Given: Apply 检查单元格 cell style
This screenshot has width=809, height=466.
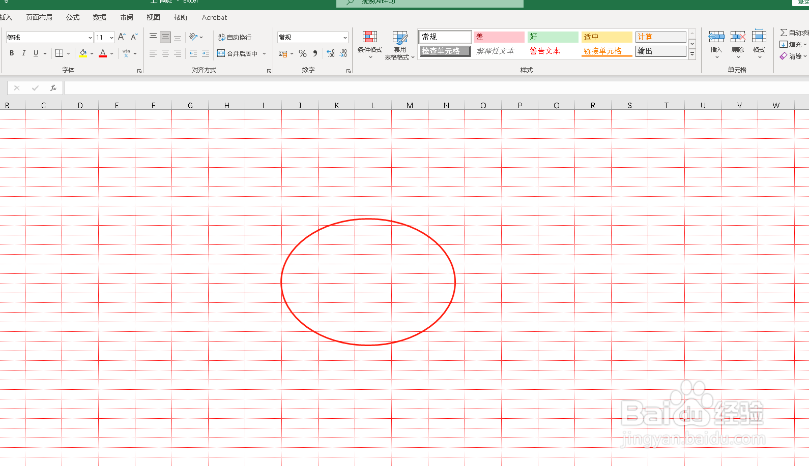Looking at the screenshot, I should [x=445, y=51].
